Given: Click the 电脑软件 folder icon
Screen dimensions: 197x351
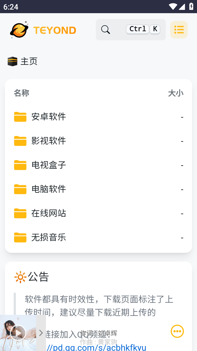Looking at the screenshot, I should point(20,189).
